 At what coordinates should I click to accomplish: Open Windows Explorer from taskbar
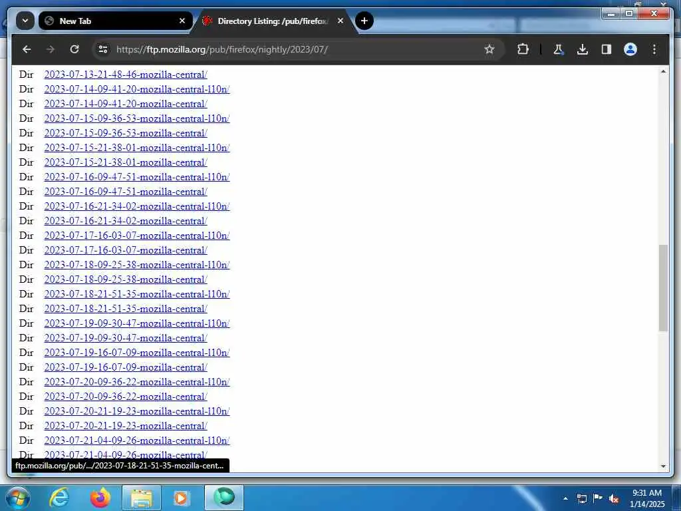142,498
